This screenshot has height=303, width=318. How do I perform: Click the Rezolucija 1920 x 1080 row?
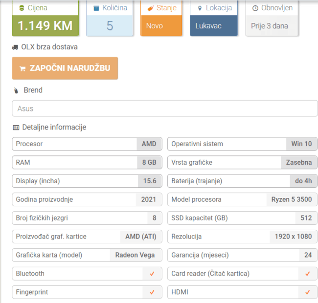[242, 237]
